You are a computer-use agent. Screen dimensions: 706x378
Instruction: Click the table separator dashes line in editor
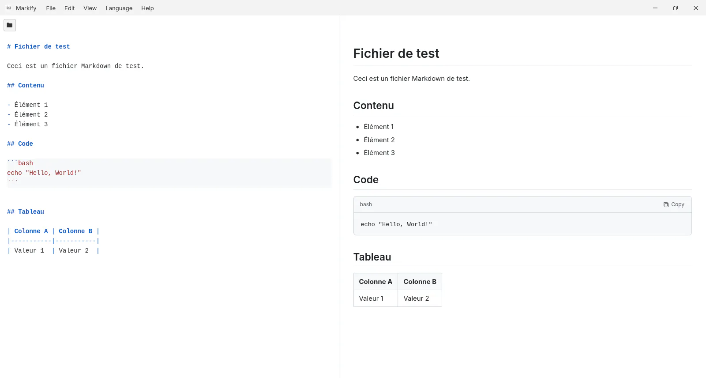click(53, 241)
